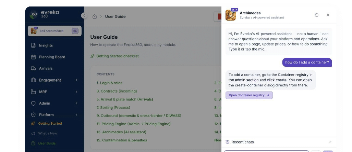352x152 pixels.
Task: Click the Evreka 360 logo
Action: (44, 14)
